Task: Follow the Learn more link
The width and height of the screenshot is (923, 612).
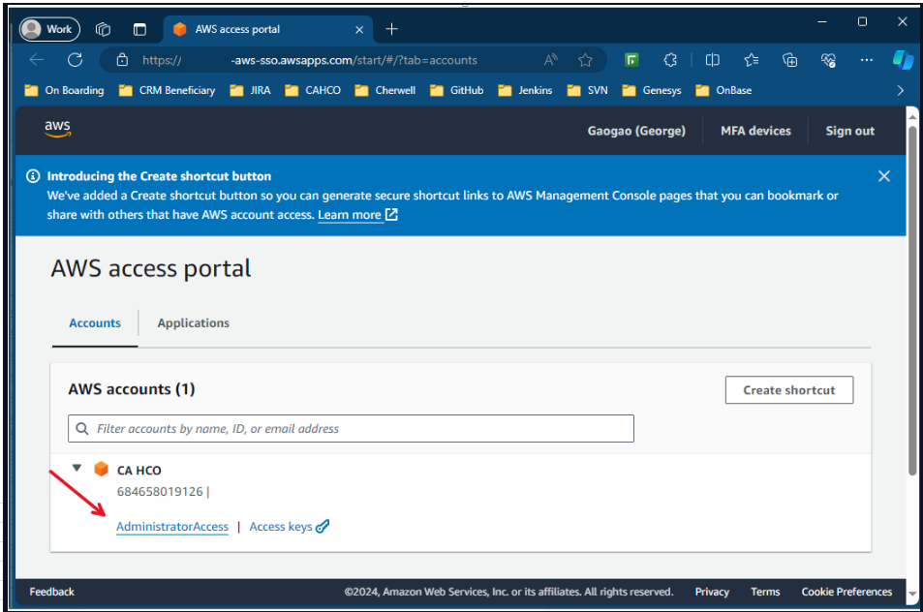Action: [x=357, y=215]
